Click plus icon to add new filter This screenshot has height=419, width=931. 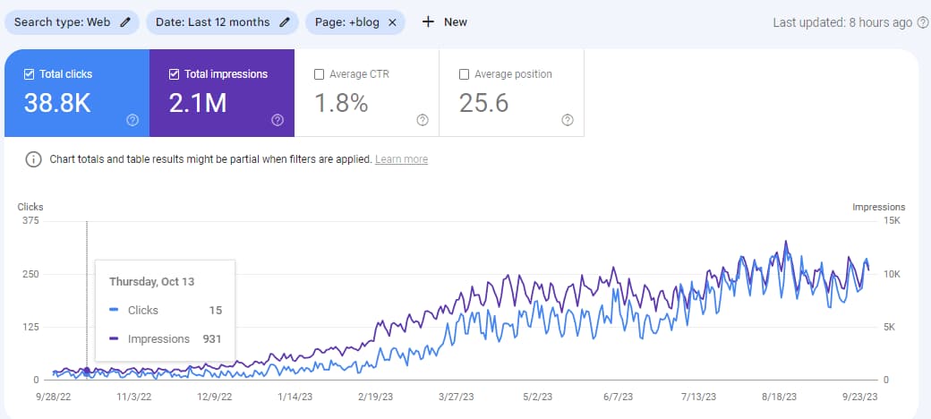pyautogui.click(x=428, y=22)
